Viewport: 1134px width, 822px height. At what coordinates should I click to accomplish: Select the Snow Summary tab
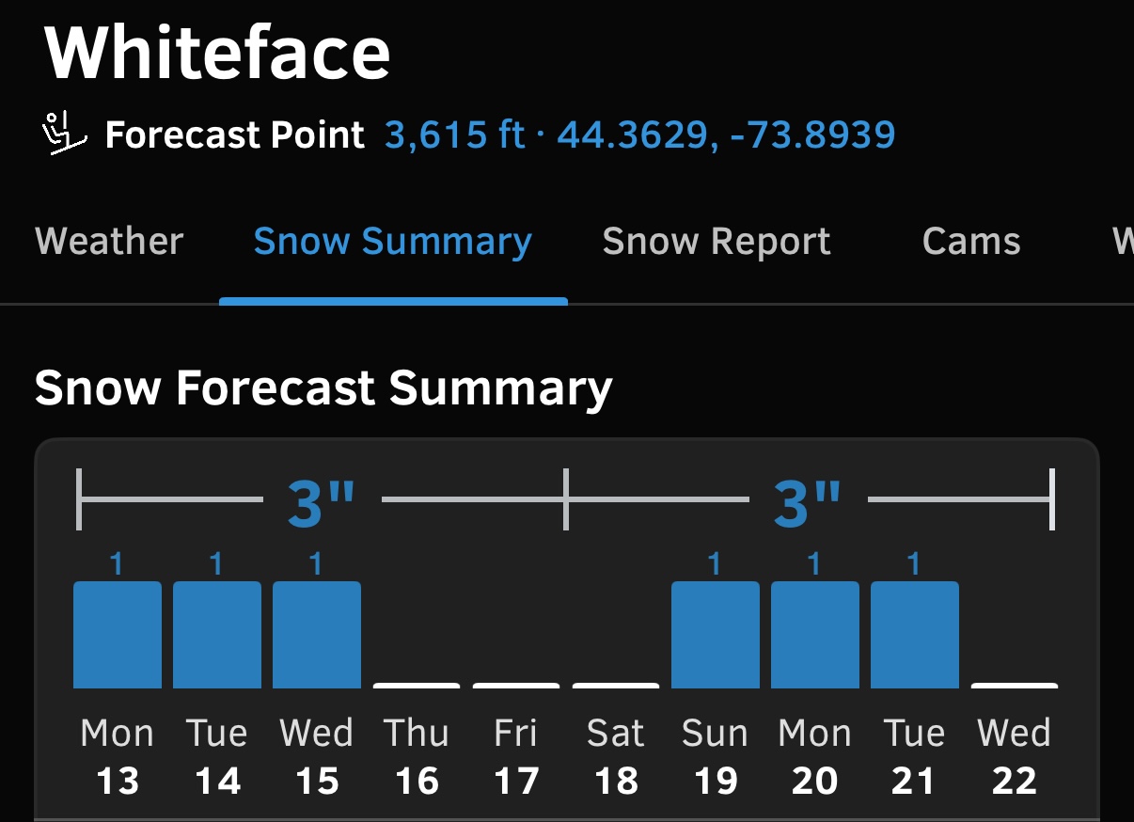(x=393, y=243)
